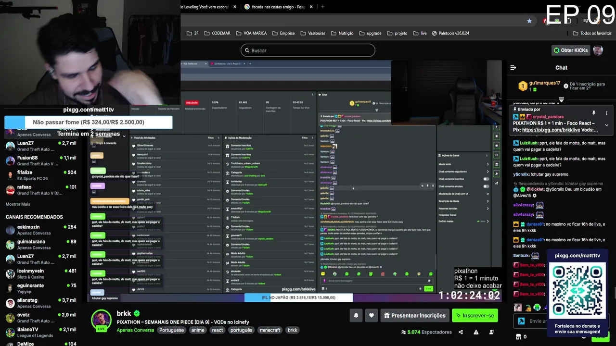This screenshot has width=616, height=346.
Task: Open the user profile avatar at top right
Action: click(598, 50)
